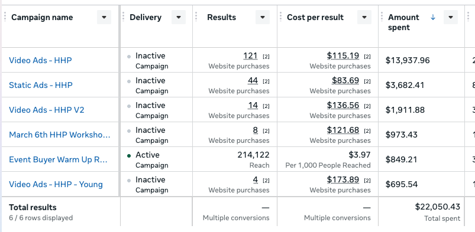This screenshot has width=475, height=232.
Task: Click the 6 / 6 rows displayed text
Action: pyautogui.click(x=41, y=218)
